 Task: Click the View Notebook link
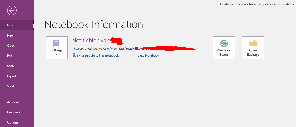[x=148, y=55]
